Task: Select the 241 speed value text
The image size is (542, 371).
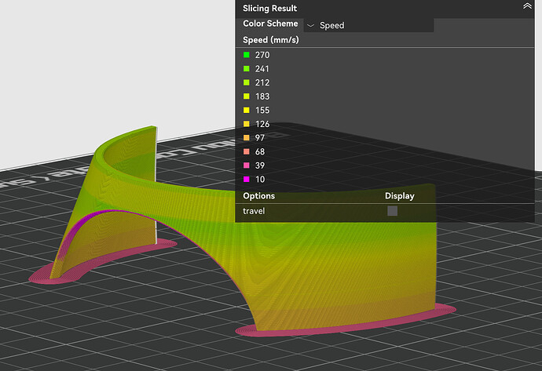Action: pyautogui.click(x=262, y=69)
